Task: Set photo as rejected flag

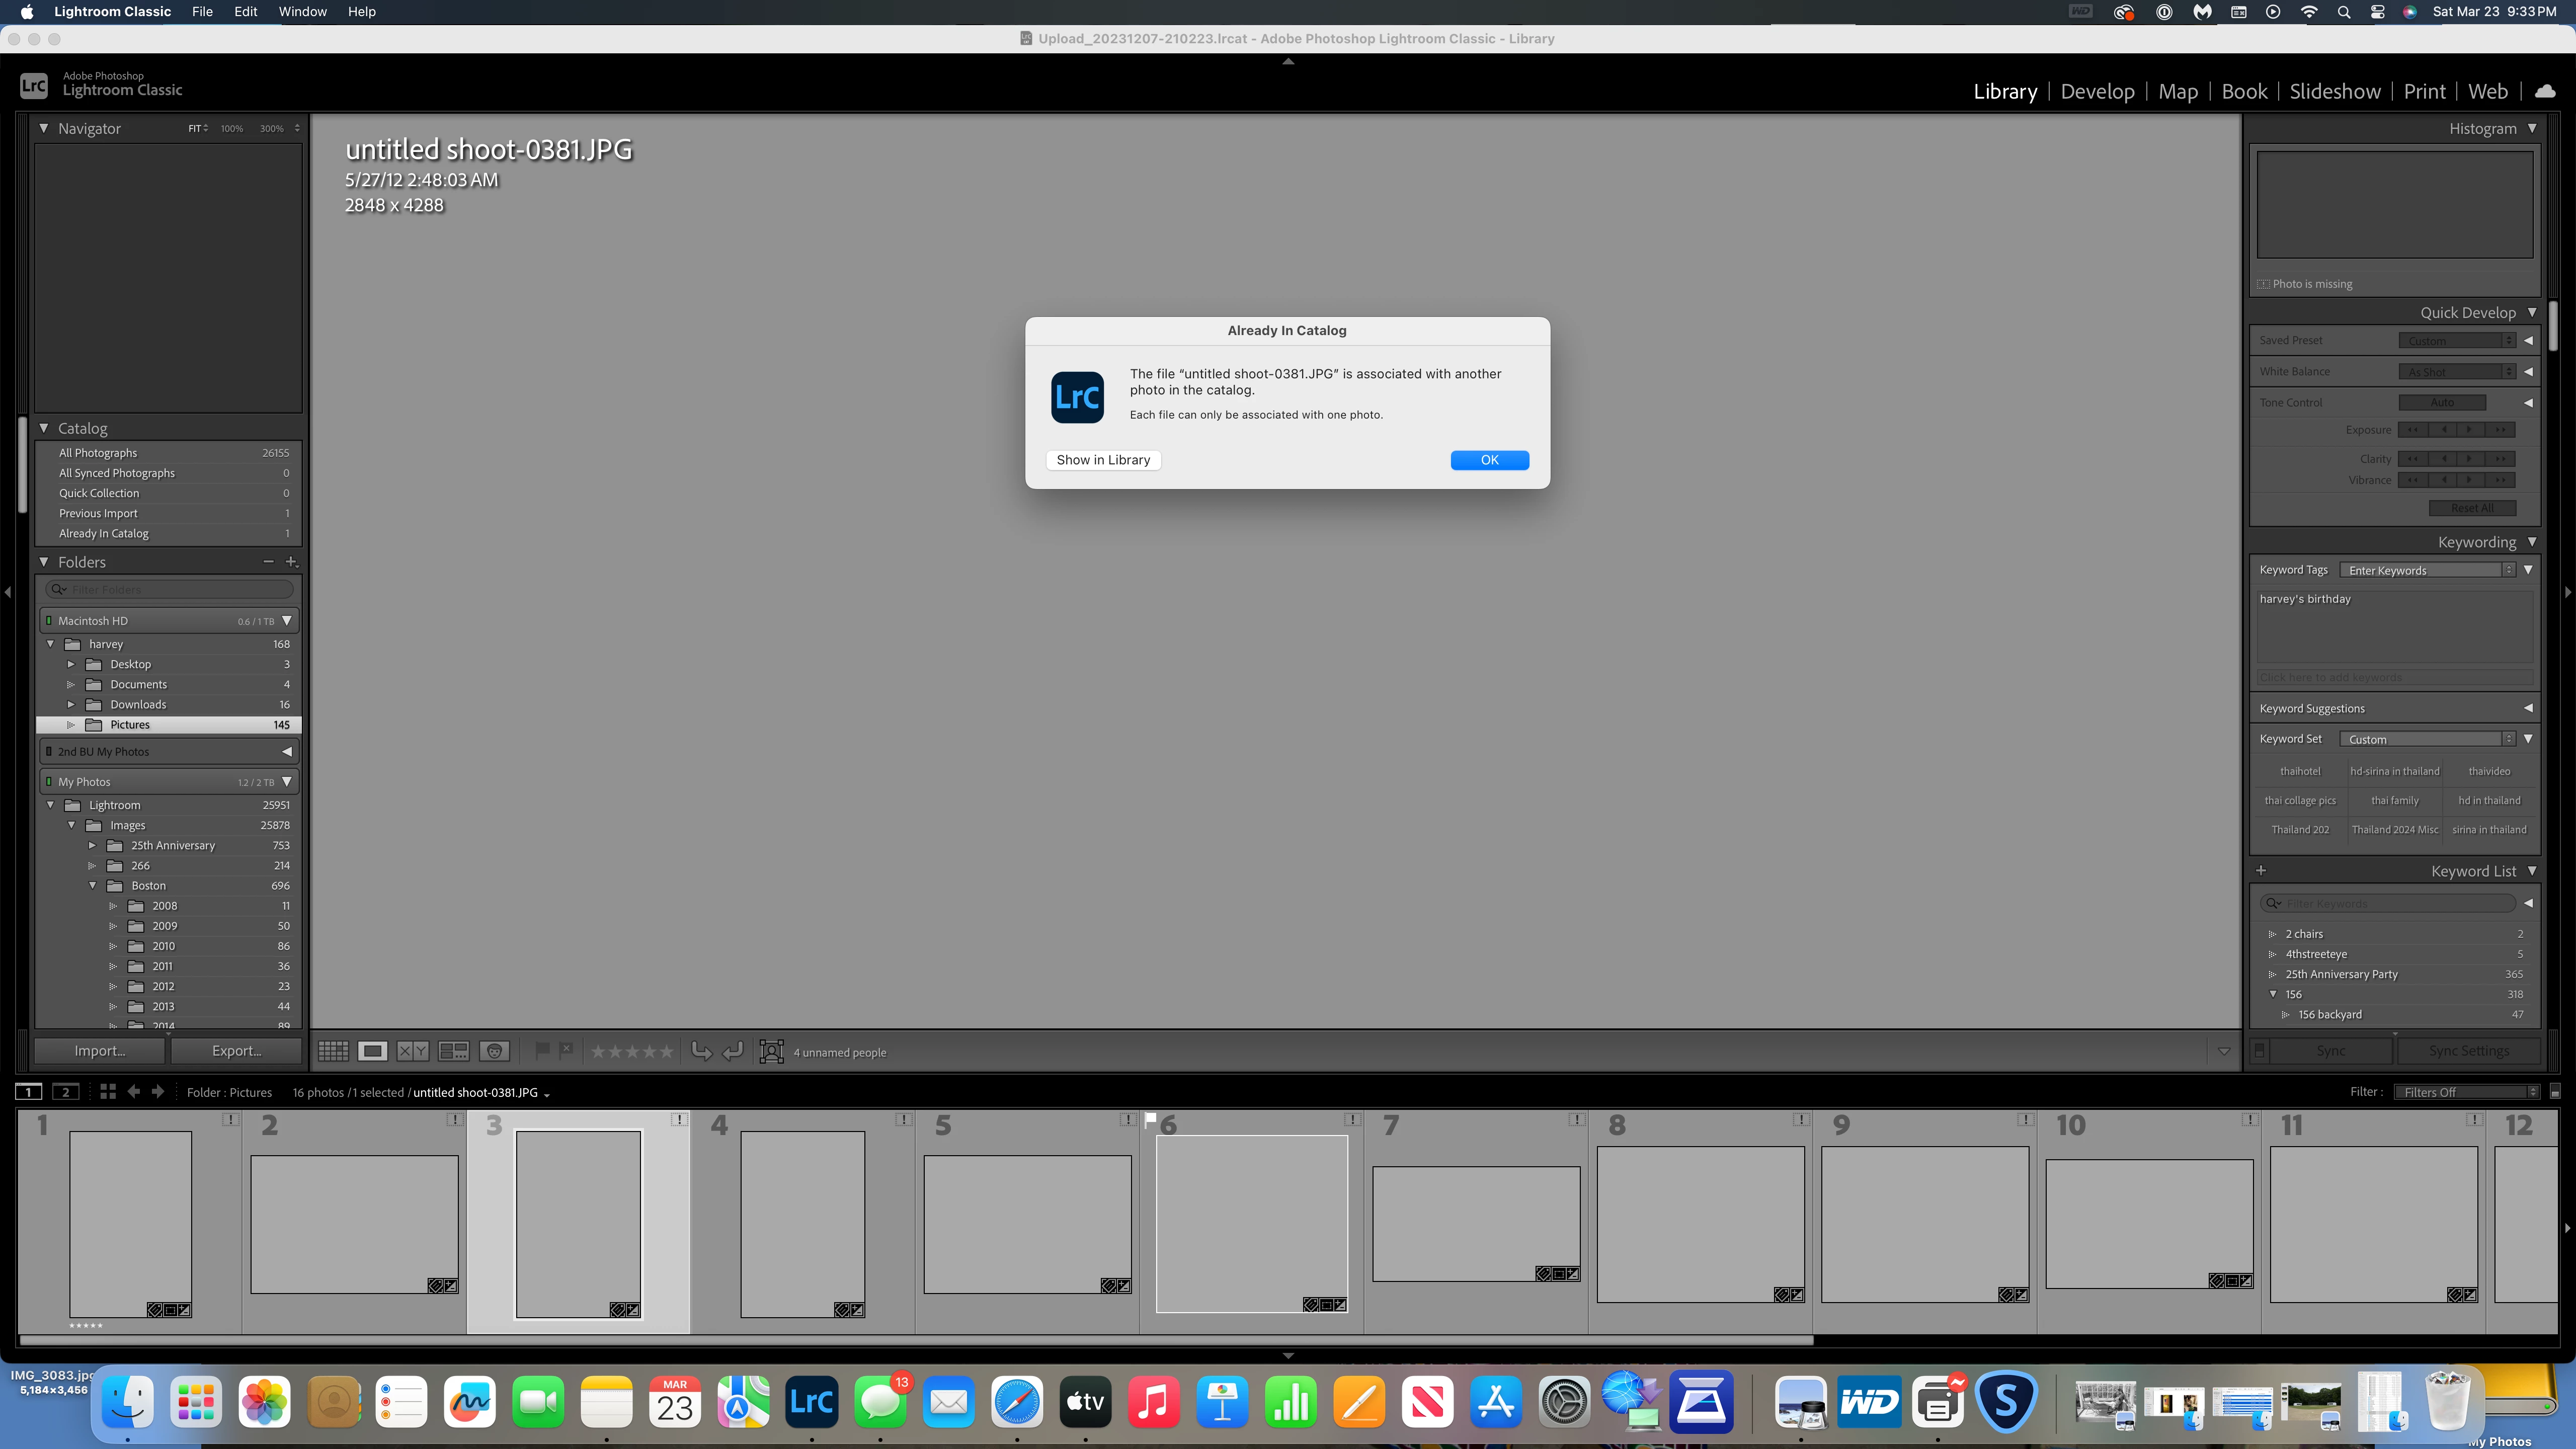Action: coord(566,1050)
